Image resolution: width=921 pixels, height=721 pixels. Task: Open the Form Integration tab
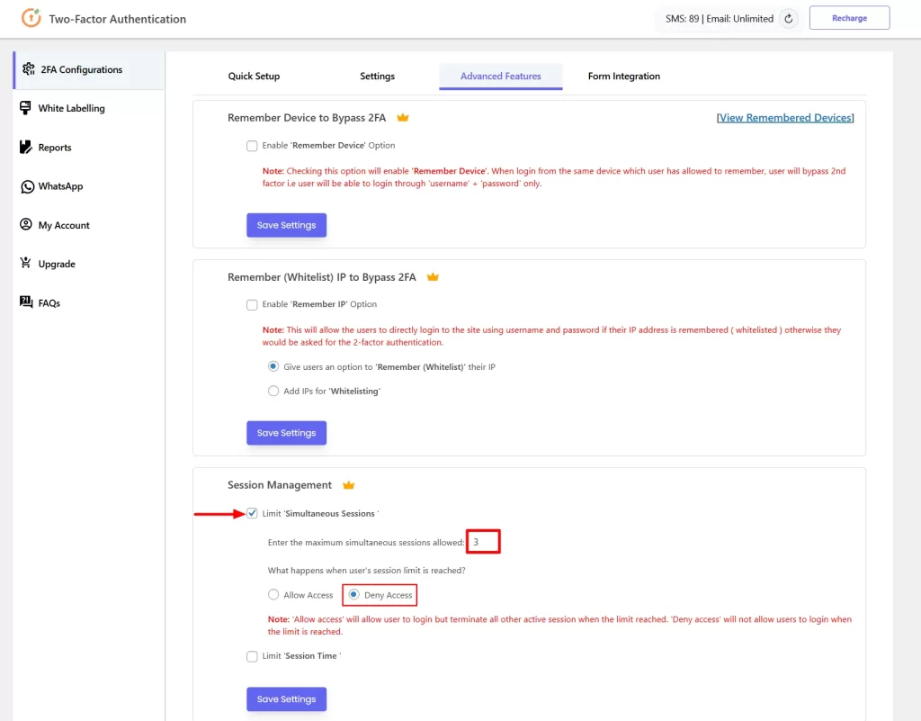coord(623,77)
